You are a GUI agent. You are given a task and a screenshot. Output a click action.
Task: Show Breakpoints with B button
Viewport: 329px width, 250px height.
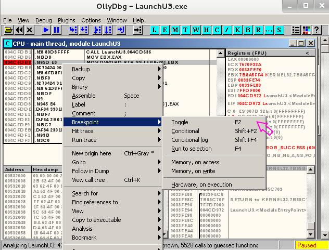pos(248,30)
